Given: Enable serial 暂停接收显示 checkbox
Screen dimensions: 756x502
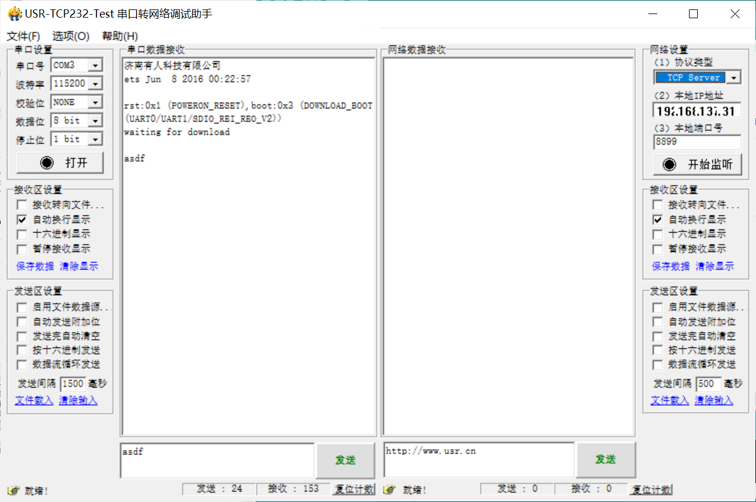Looking at the screenshot, I should (22, 249).
